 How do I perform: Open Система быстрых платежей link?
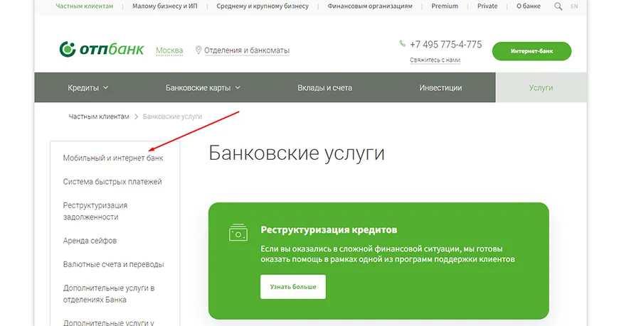[x=112, y=182]
